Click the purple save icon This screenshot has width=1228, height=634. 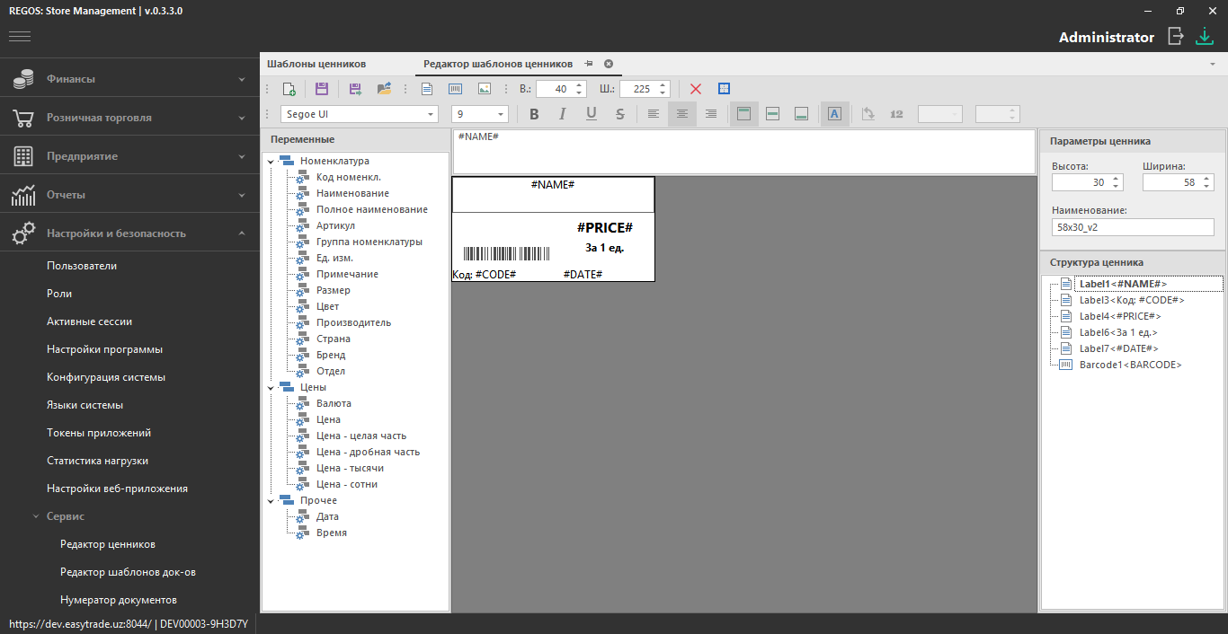322,89
